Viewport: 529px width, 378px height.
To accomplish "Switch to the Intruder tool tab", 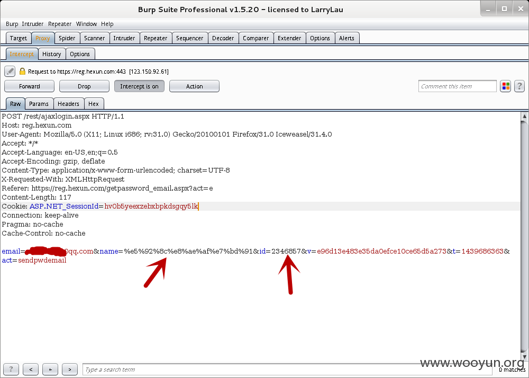I will pos(124,38).
